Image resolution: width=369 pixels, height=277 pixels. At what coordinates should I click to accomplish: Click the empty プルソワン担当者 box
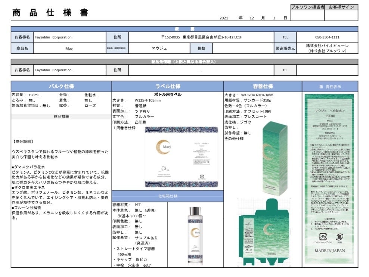point(307,15)
